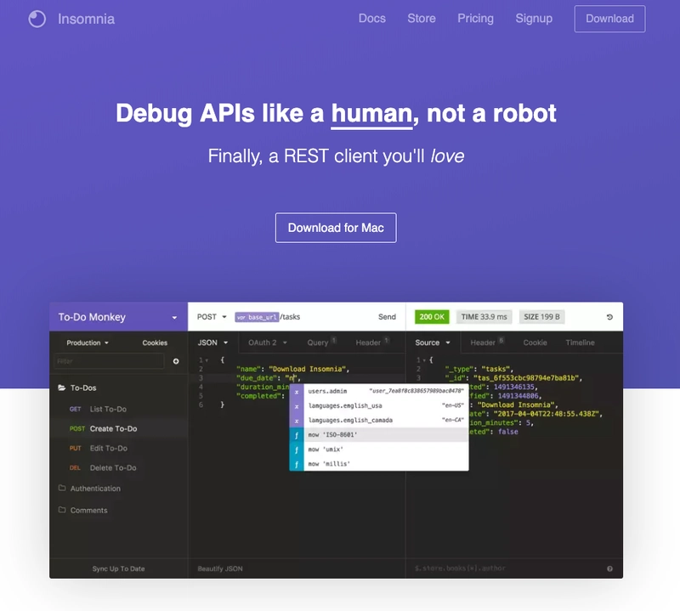Viewport: 680px width, 611px height.
Task: Expand the To-Do Monkey workspace dropdown
Action: point(174,318)
